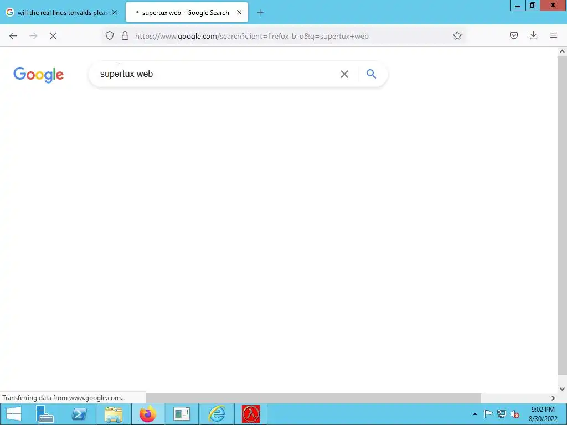Screen dimensions: 567x425
Task: Bookmark this page with the star
Action: click(457, 35)
